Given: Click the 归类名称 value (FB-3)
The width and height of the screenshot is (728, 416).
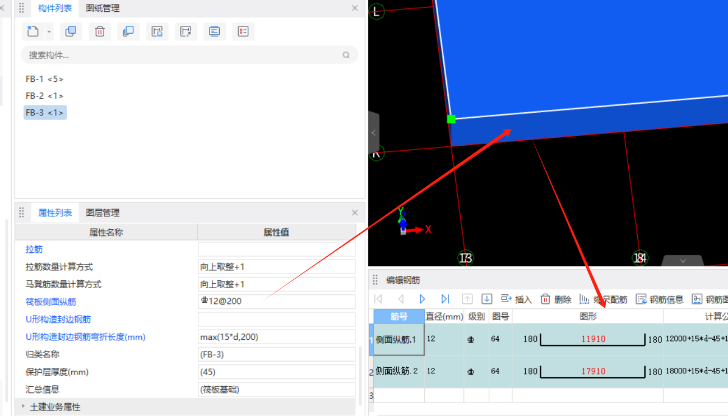Looking at the screenshot, I should [277, 354].
